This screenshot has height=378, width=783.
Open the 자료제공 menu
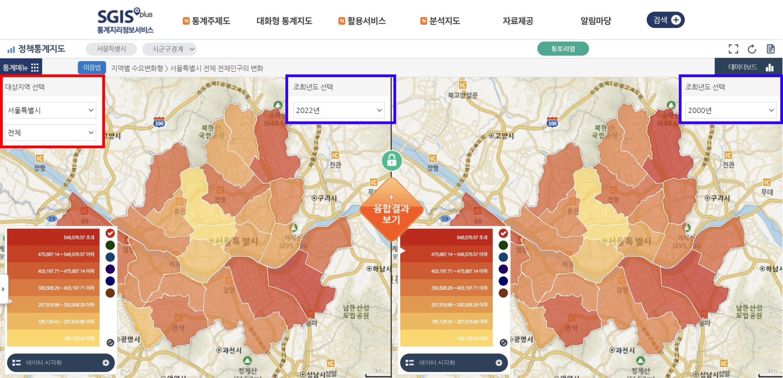[518, 21]
